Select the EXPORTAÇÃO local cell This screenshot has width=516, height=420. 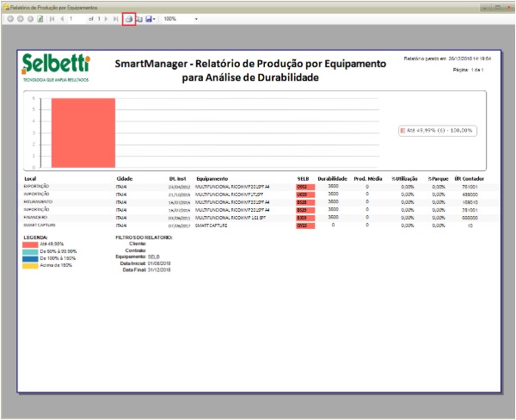point(36,187)
